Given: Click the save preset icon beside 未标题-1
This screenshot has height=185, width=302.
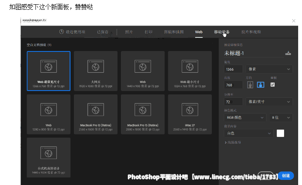Looking at the screenshot, I should point(288,53).
